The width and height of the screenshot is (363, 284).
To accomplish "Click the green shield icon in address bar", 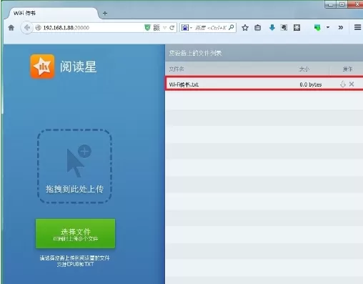I will click(147, 28).
